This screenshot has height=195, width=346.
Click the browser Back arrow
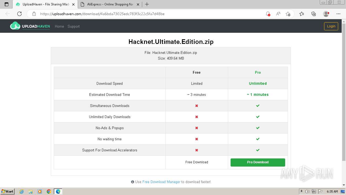[x=8, y=14]
